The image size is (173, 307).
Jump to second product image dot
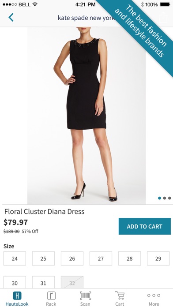(x=165, y=198)
